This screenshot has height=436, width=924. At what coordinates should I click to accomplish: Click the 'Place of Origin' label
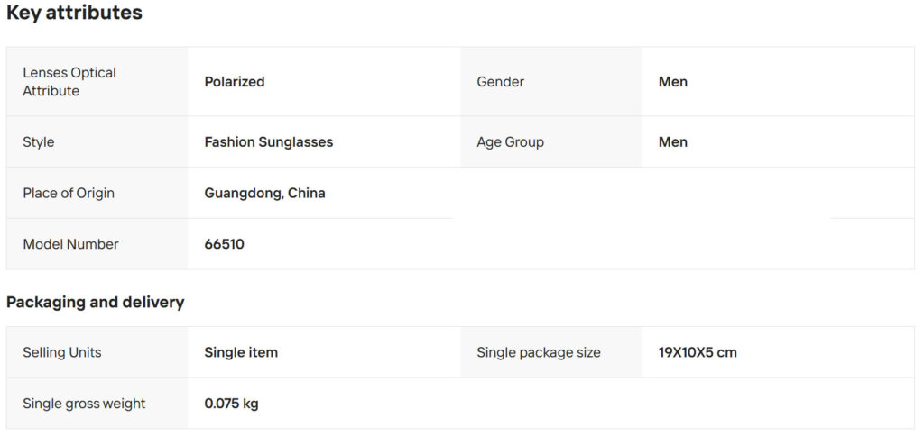[69, 193]
